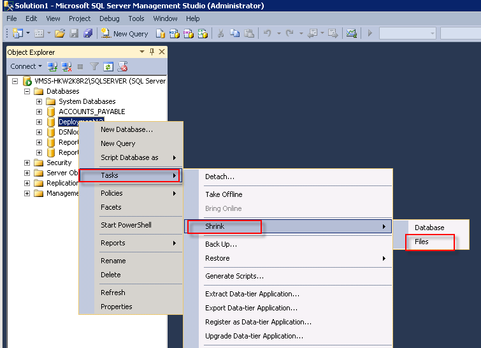Open the Undo history dropdown arrow
This screenshot has height=348, width=481.
click(x=279, y=33)
